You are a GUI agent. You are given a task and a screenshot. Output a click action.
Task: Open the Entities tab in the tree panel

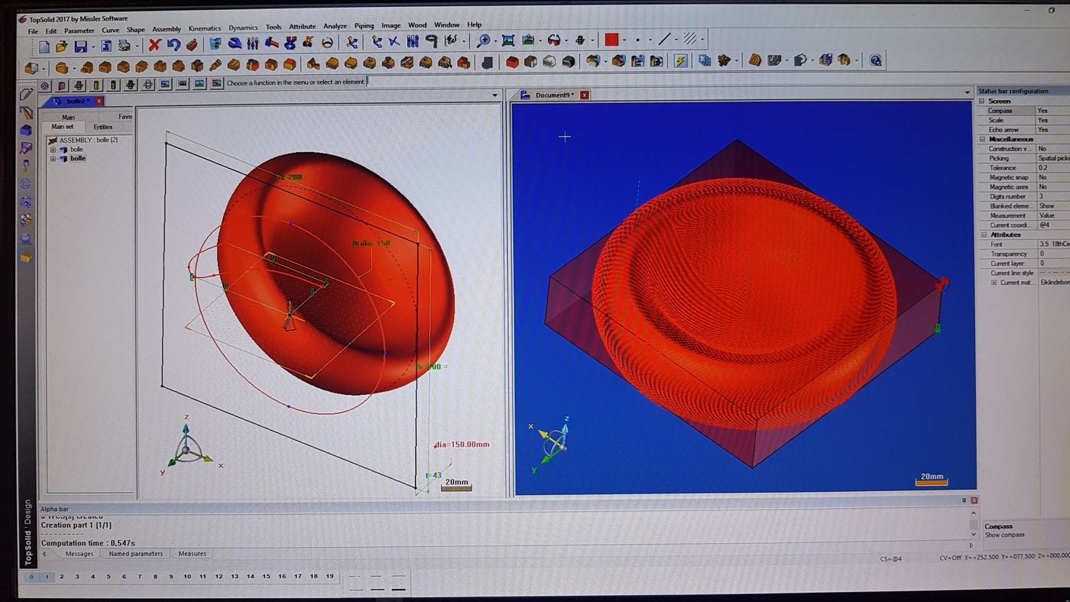[102, 127]
